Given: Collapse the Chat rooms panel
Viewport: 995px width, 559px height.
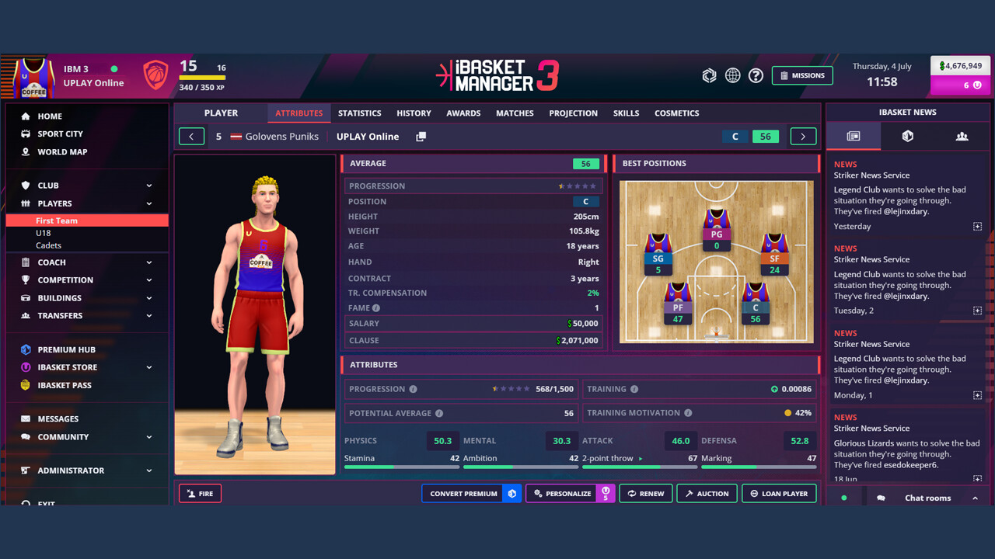Looking at the screenshot, I should (x=976, y=497).
